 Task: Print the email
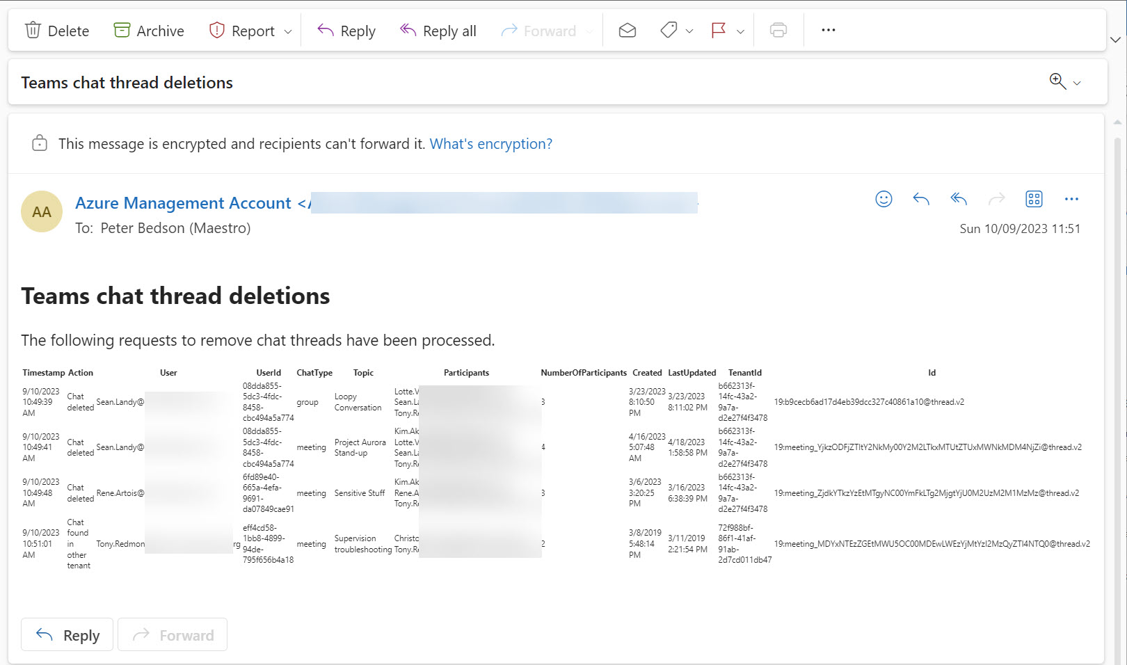[x=778, y=30]
